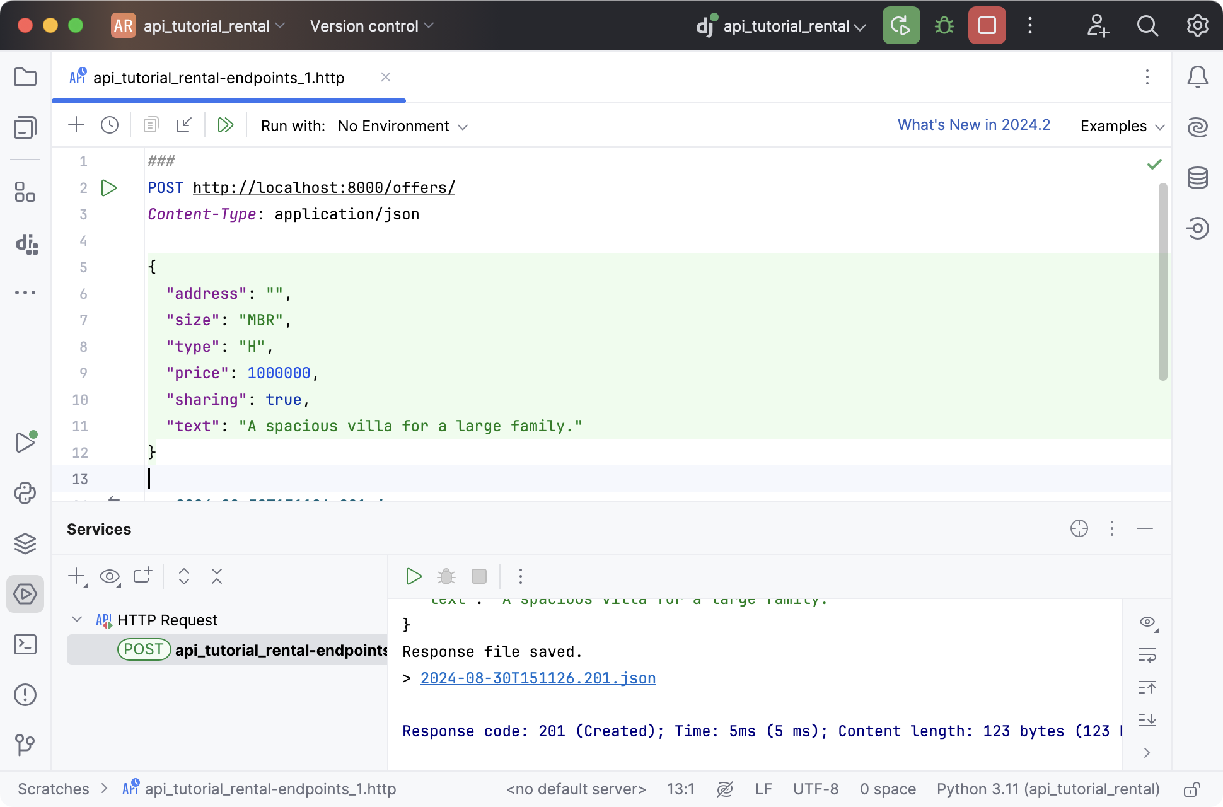Open the Git version control tool window

click(25, 745)
